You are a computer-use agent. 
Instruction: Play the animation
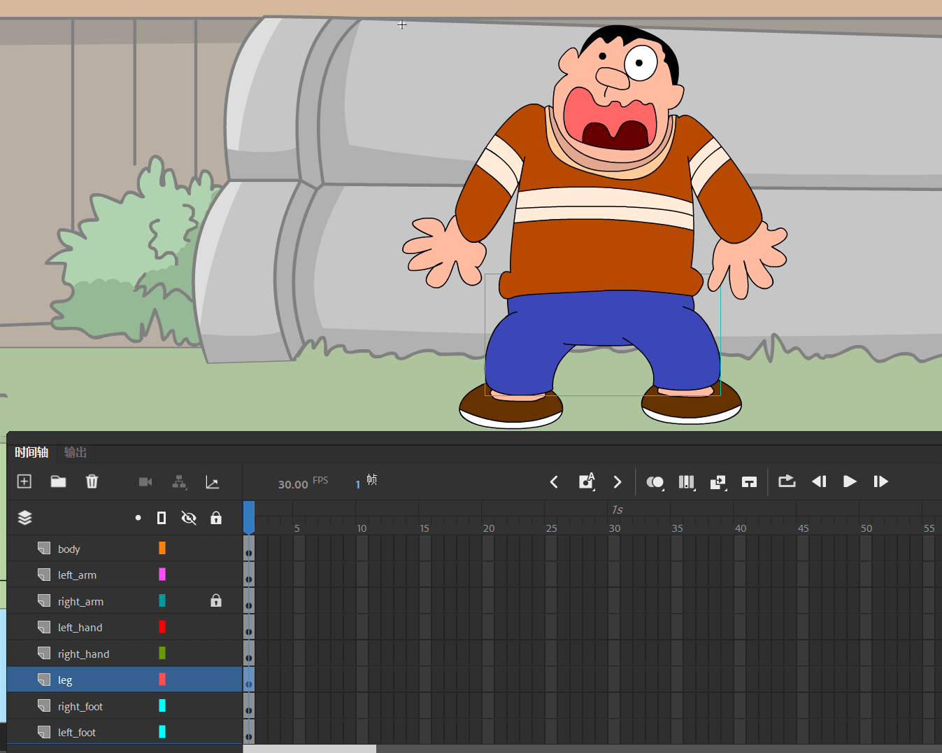click(850, 481)
